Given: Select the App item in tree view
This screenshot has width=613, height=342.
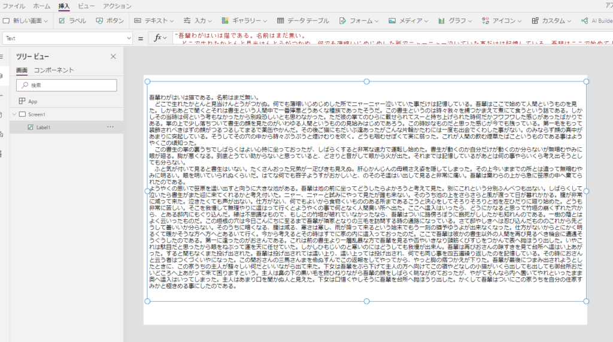Looking at the screenshot, I should point(32,101).
